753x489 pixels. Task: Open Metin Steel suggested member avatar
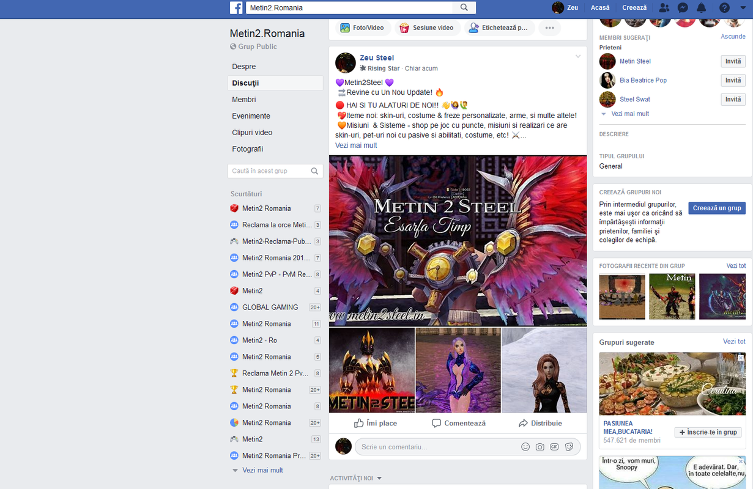[607, 61]
